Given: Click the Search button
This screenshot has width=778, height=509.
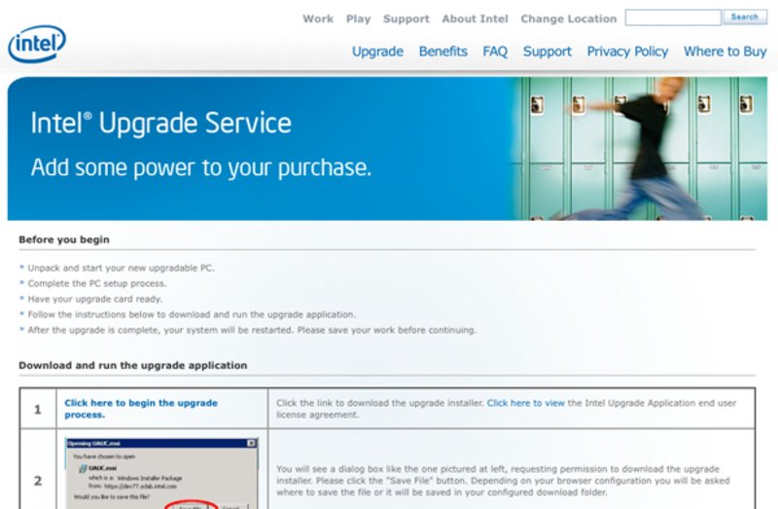Looking at the screenshot, I should coord(745,17).
